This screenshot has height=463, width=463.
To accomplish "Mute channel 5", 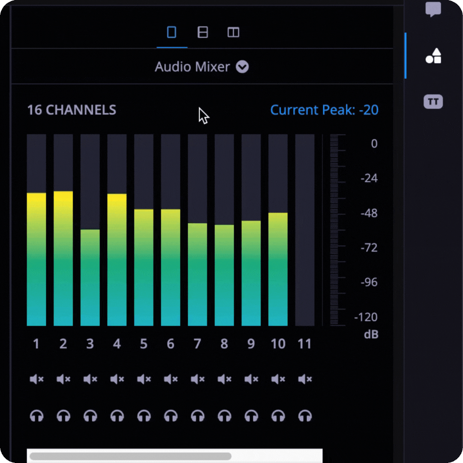I will tap(144, 379).
